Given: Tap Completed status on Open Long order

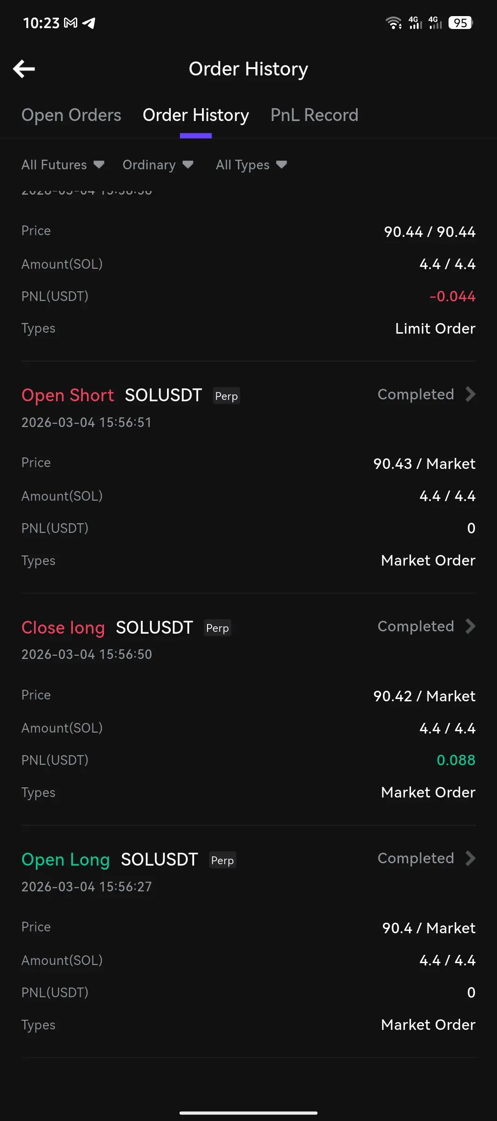Looking at the screenshot, I should [x=416, y=858].
